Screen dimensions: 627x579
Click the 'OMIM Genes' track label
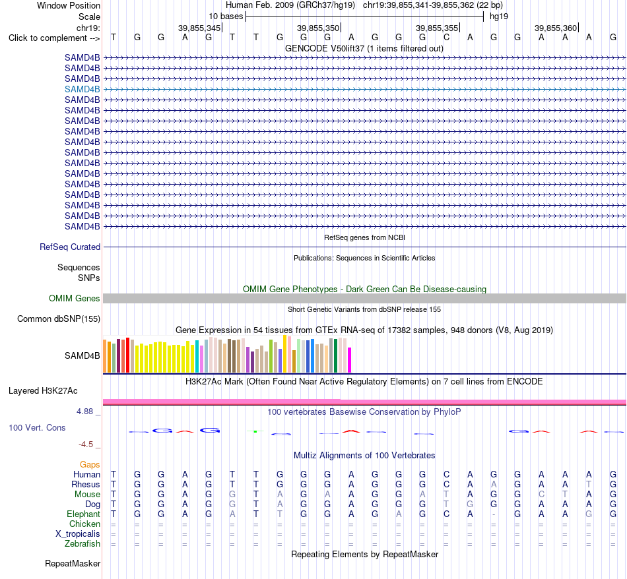(75, 299)
